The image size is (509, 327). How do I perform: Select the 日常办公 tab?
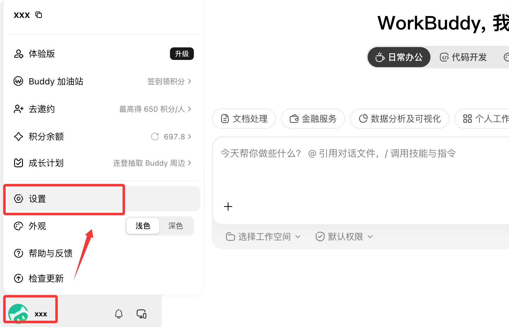[x=399, y=57]
